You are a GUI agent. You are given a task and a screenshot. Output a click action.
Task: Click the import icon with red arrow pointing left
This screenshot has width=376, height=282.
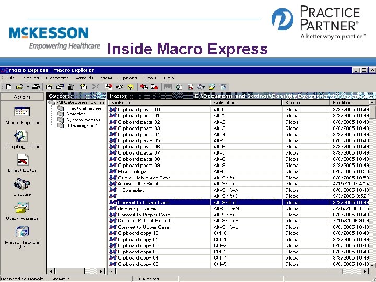pos(144,87)
